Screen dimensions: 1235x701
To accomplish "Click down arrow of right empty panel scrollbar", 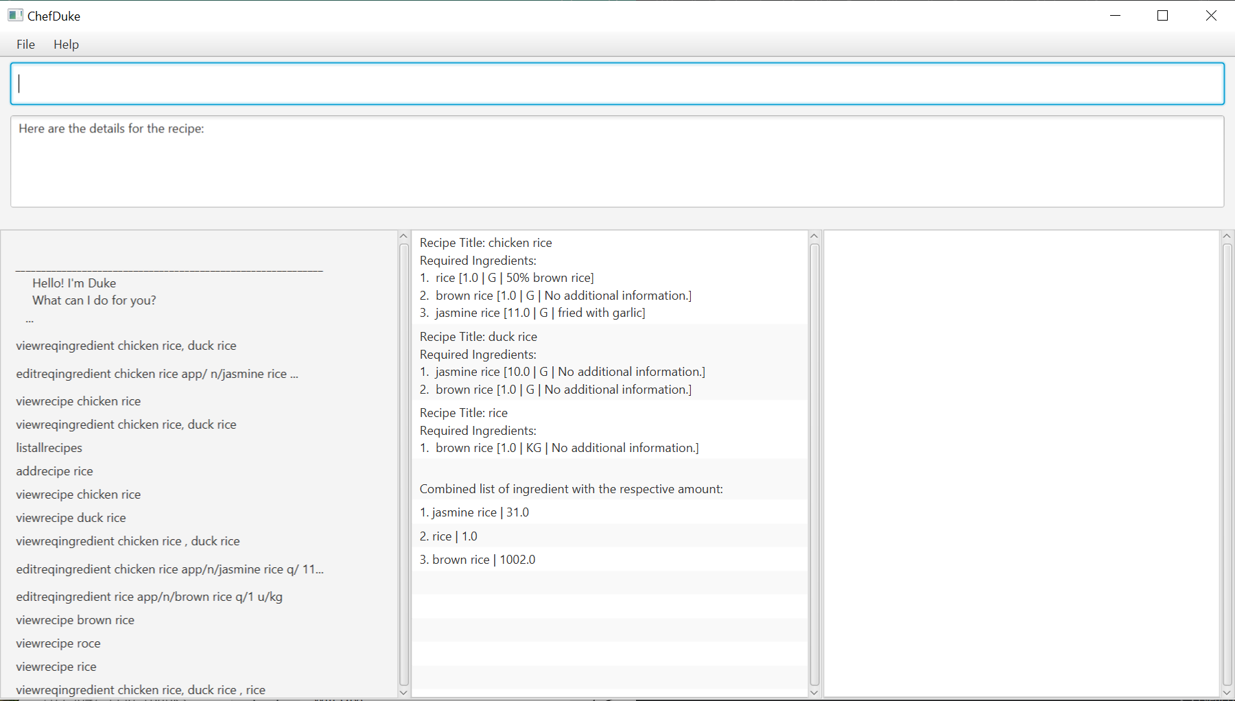I will tap(1227, 692).
